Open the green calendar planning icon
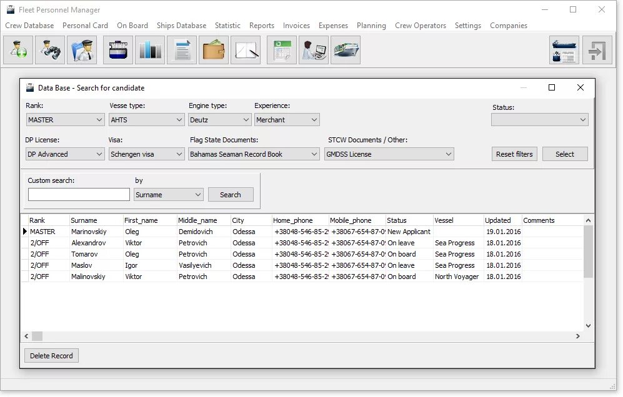 282,50
